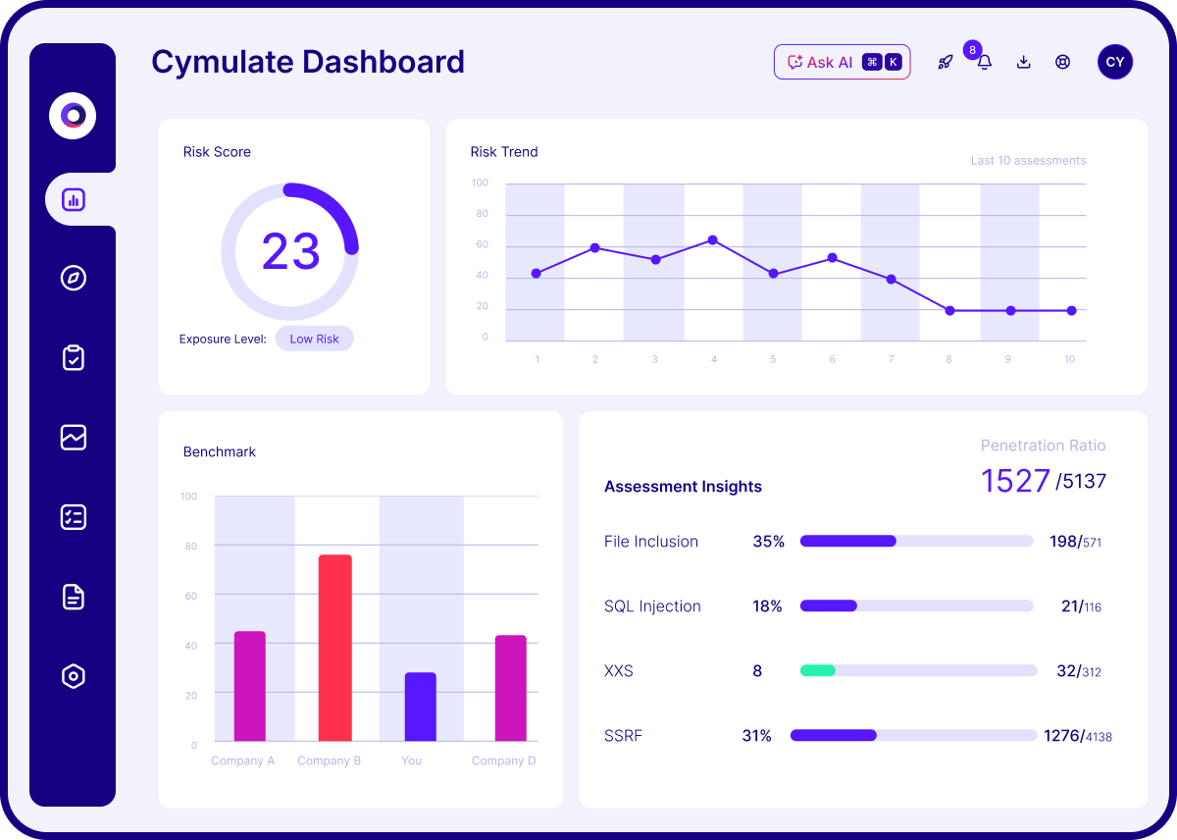Click the Low Risk exposure badge
This screenshot has height=840, width=1177.
[x=314, y=339]
